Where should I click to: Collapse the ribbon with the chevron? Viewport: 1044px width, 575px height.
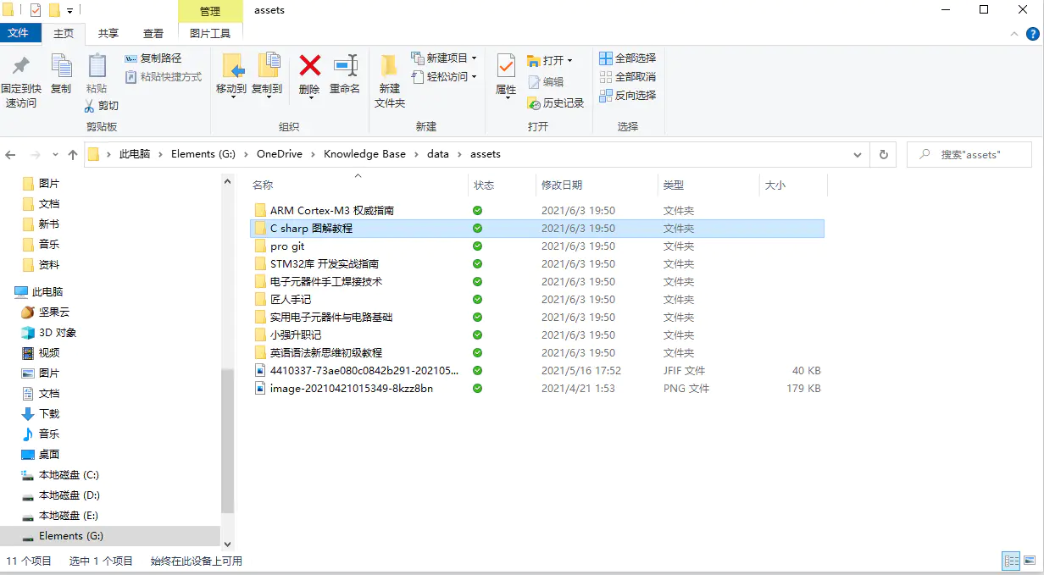click(x=1013, y=34)
